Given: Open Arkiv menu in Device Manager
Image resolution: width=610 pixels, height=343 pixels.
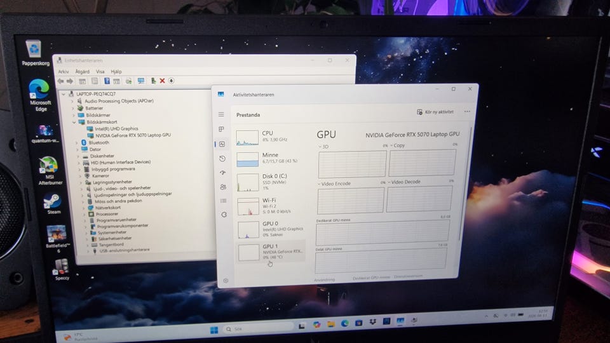Looking at the screenshot, I should [x=64, y=72].
